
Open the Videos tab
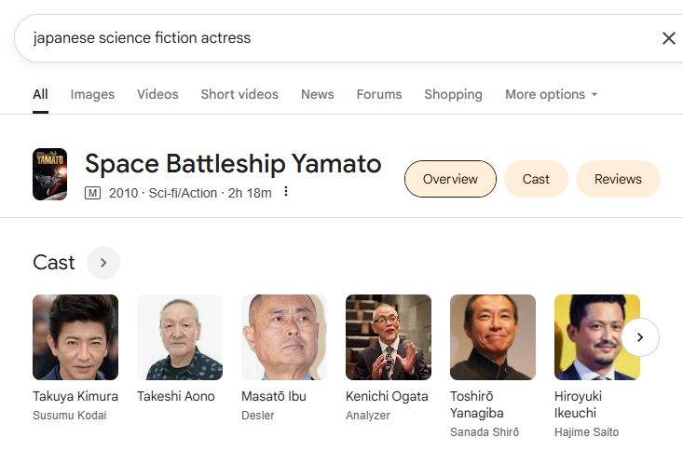pyautogui.click(x=157, y=94)
